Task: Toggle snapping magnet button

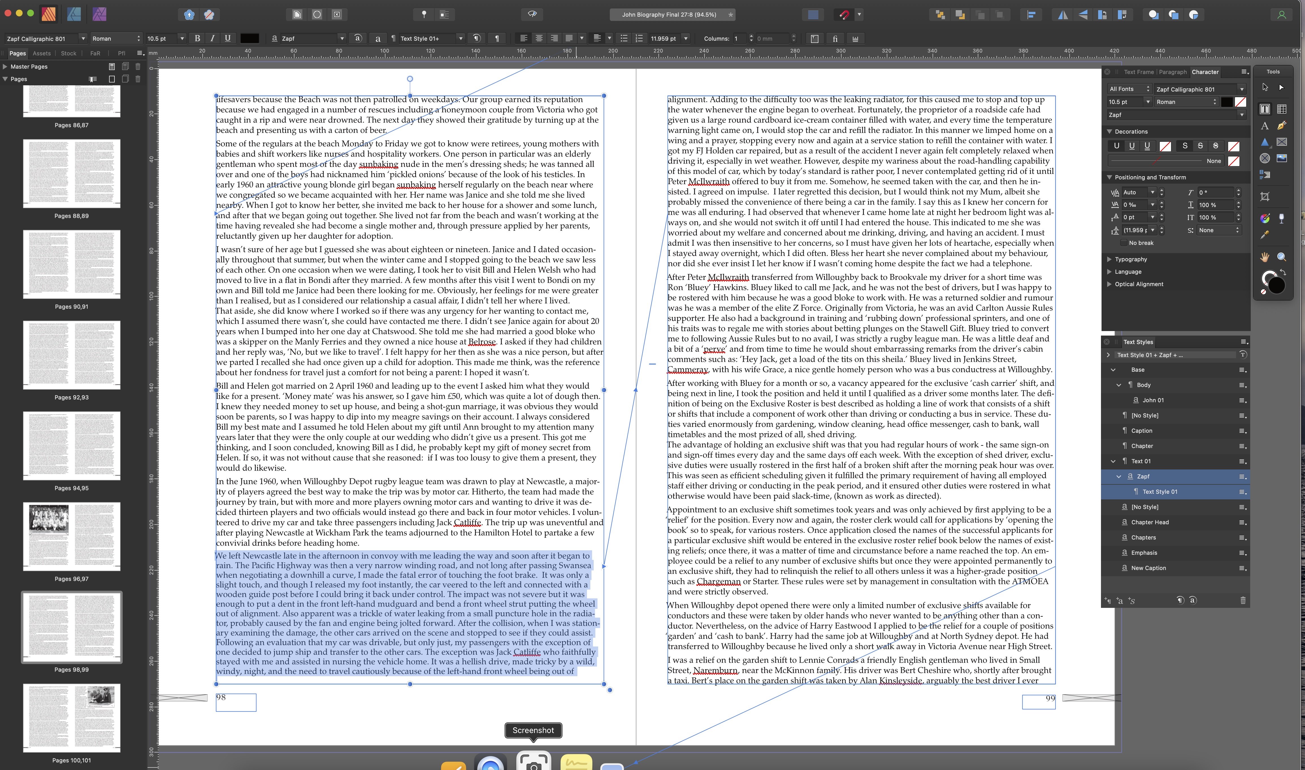Action: pyautogui.click(x=844, y=14)
